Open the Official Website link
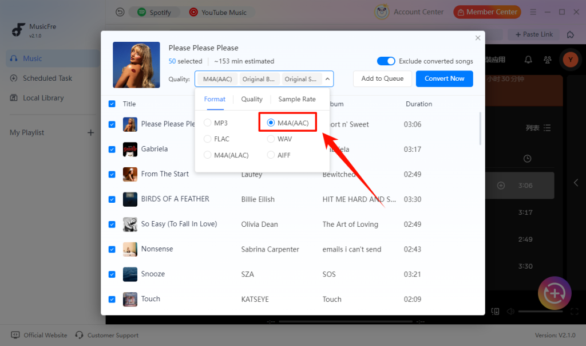This screenshot has width=586, height=346. tap(45, 335)
